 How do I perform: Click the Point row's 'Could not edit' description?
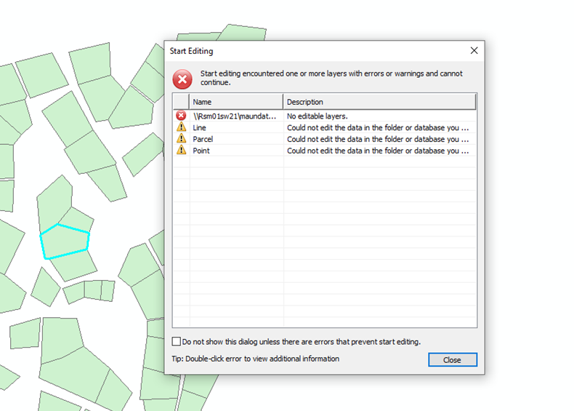[382, 151]
